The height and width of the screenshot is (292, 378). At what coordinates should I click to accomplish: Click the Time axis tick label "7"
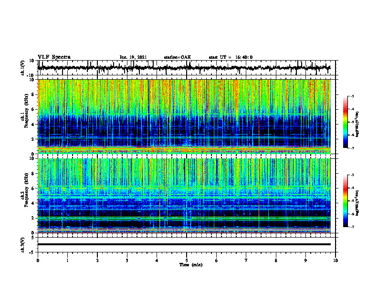[246, 261]
